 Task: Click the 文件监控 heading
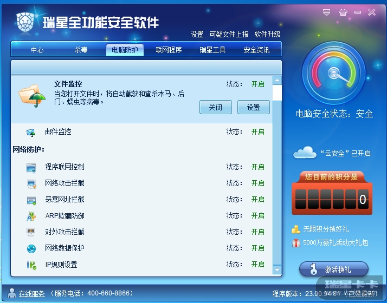point(68,84)
